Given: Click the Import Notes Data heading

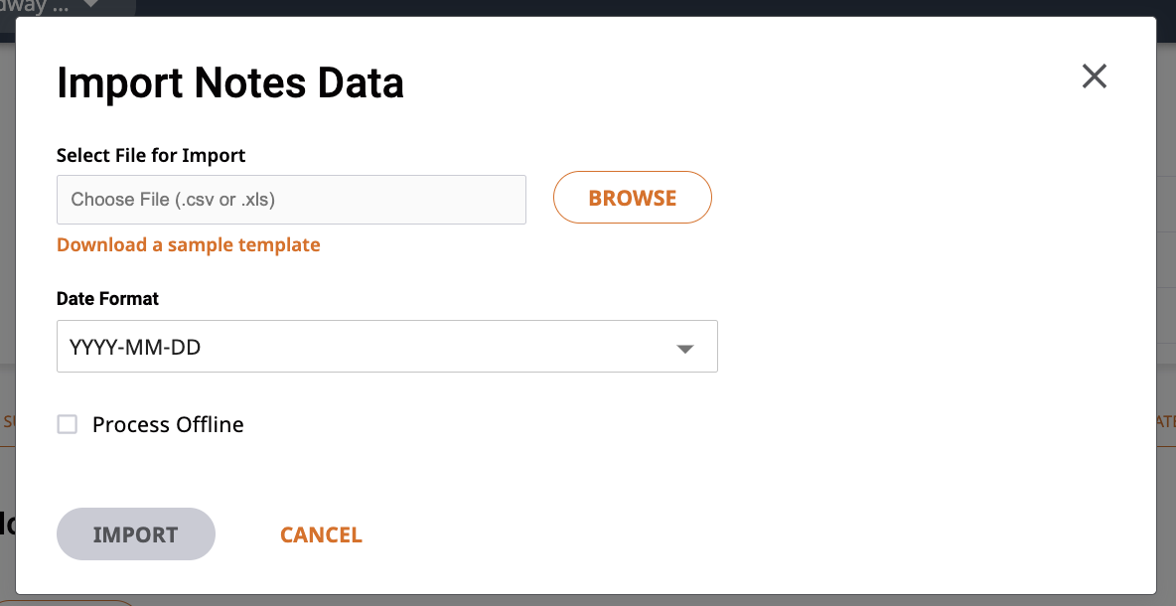Looking at the screenshot, I should pos(230,82).
